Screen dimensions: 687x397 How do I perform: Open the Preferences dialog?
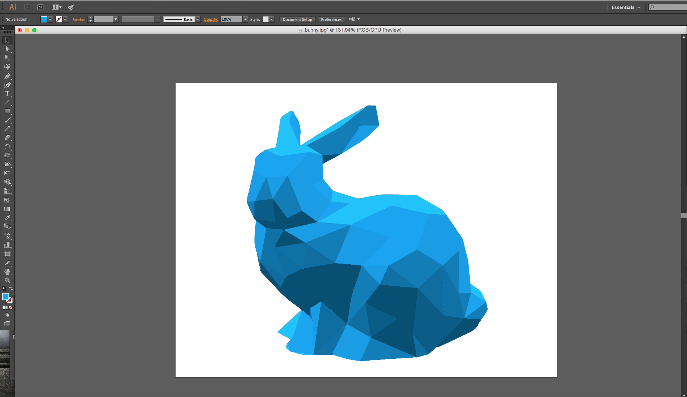[x=331, y=19]
